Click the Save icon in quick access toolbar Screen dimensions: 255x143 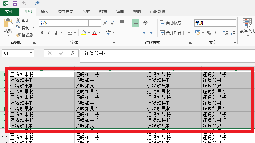point(15,3)
